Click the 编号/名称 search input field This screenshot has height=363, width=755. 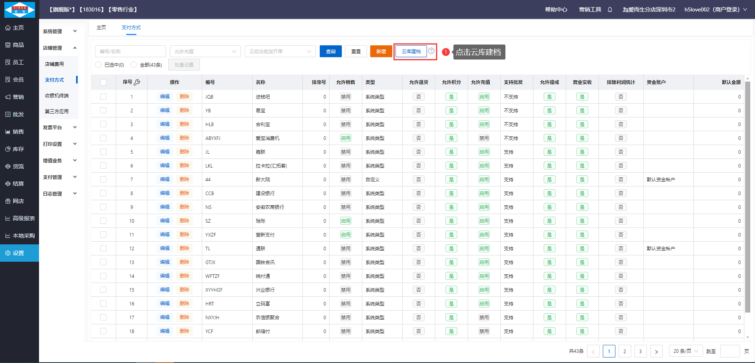pos(130,51)
